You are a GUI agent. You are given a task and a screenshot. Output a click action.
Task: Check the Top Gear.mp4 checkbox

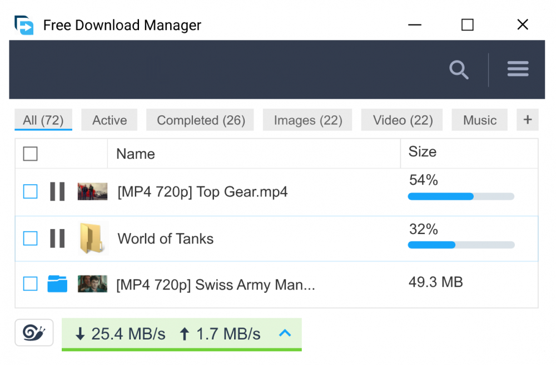click(30, 192)
